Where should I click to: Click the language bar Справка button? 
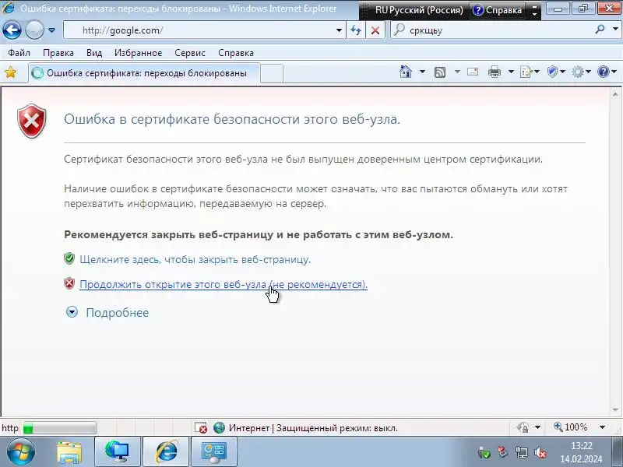point(498,10)
